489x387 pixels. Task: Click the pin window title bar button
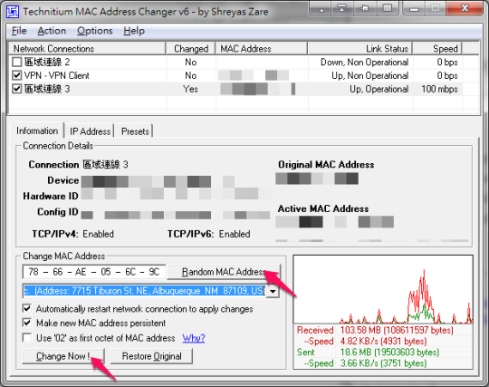tap(364, 8)
